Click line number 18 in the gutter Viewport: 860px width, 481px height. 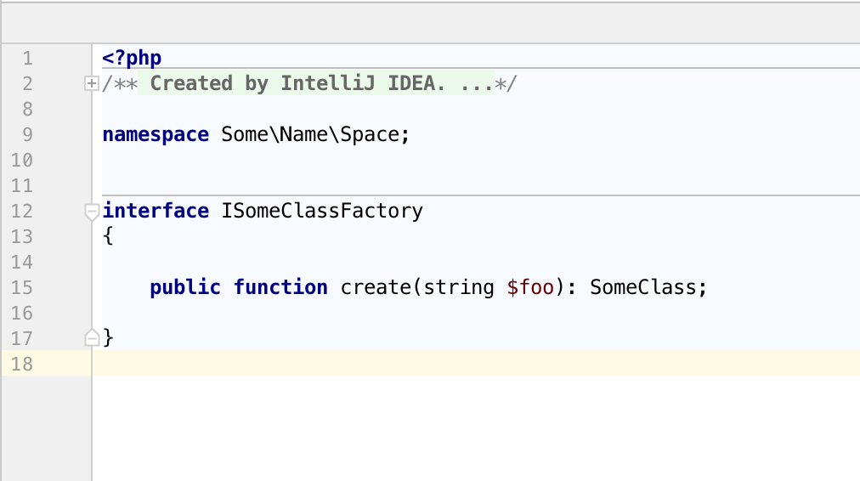(x=22, y=364)
